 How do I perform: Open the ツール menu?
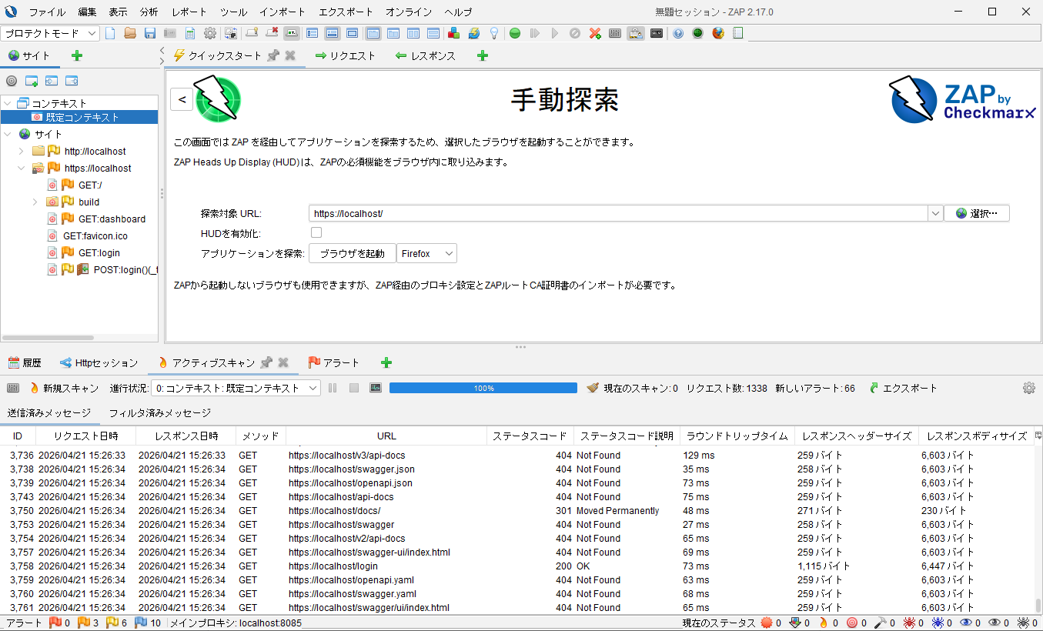(x=233, y=12)
